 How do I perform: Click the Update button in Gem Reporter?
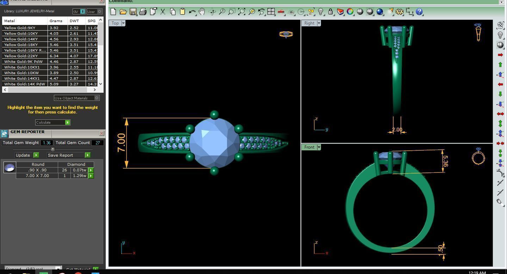[x=27, y=155]
